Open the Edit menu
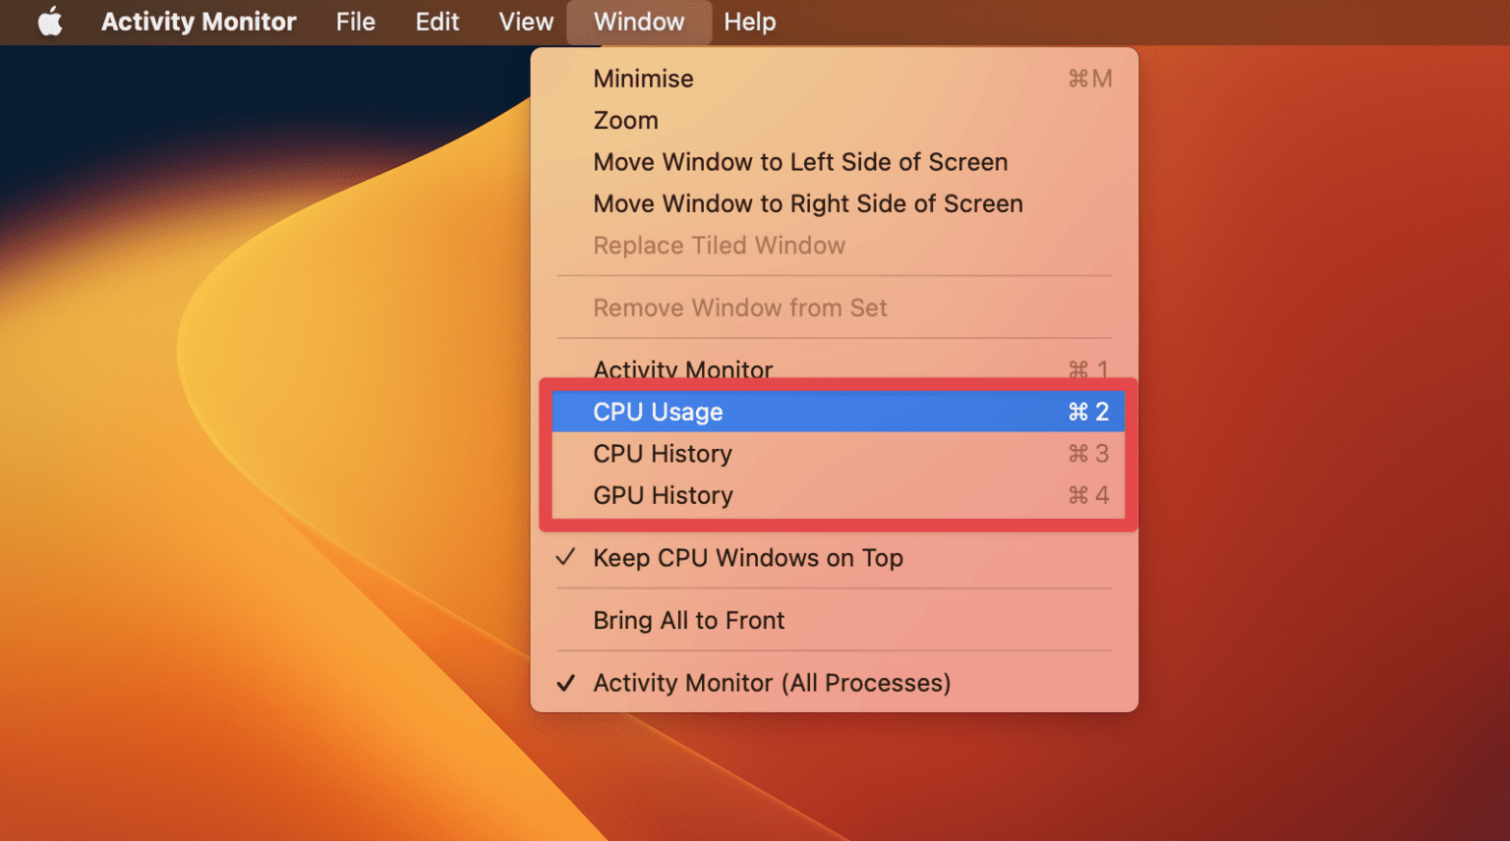The height and width of the screenshot is (841, 1510). (436, 22)
